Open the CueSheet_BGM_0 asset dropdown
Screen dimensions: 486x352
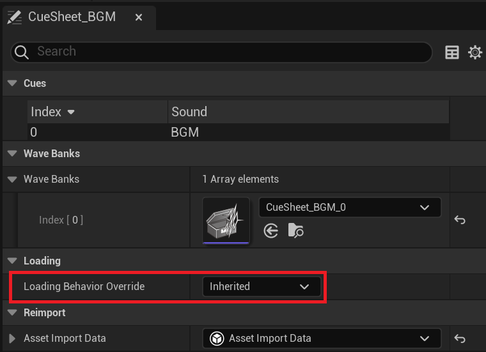click(x=350, y=208)
